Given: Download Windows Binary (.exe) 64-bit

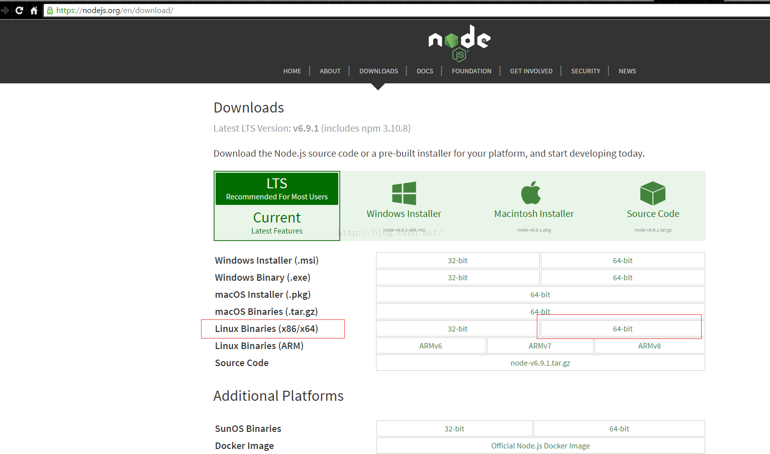Looking at the screenshot, I should (x=623, y=278).
